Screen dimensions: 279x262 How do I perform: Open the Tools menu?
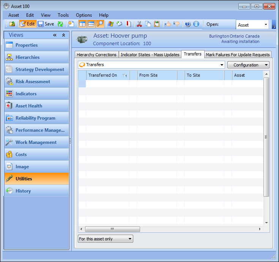(x=63, y=15)
